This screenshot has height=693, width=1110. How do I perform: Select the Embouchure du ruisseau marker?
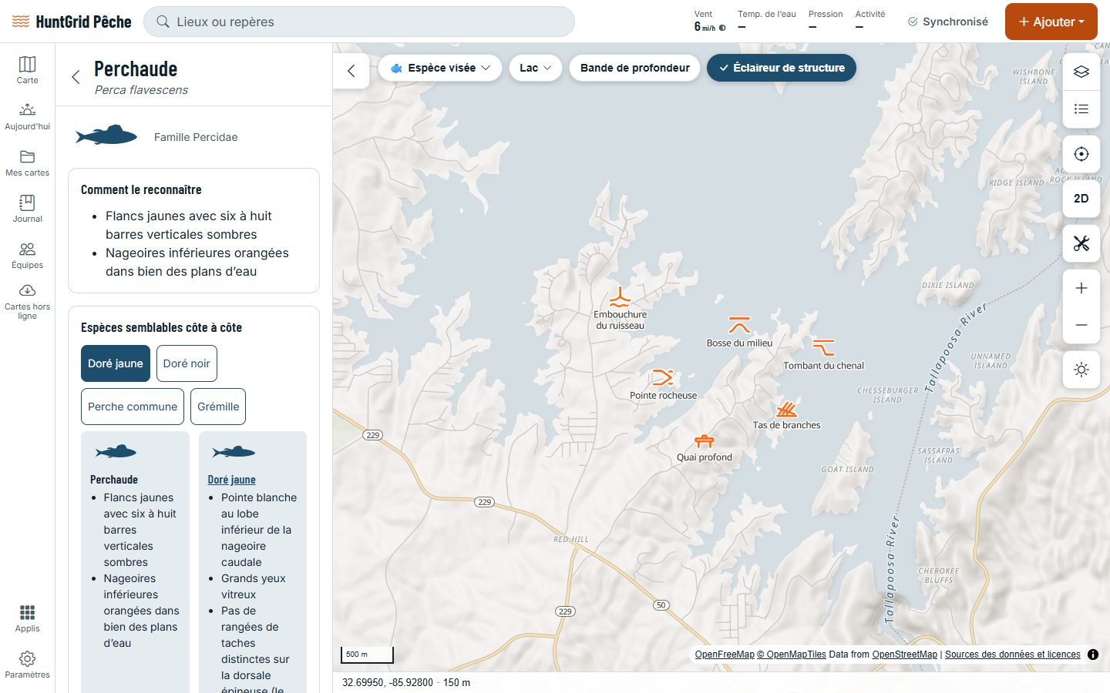620,298
